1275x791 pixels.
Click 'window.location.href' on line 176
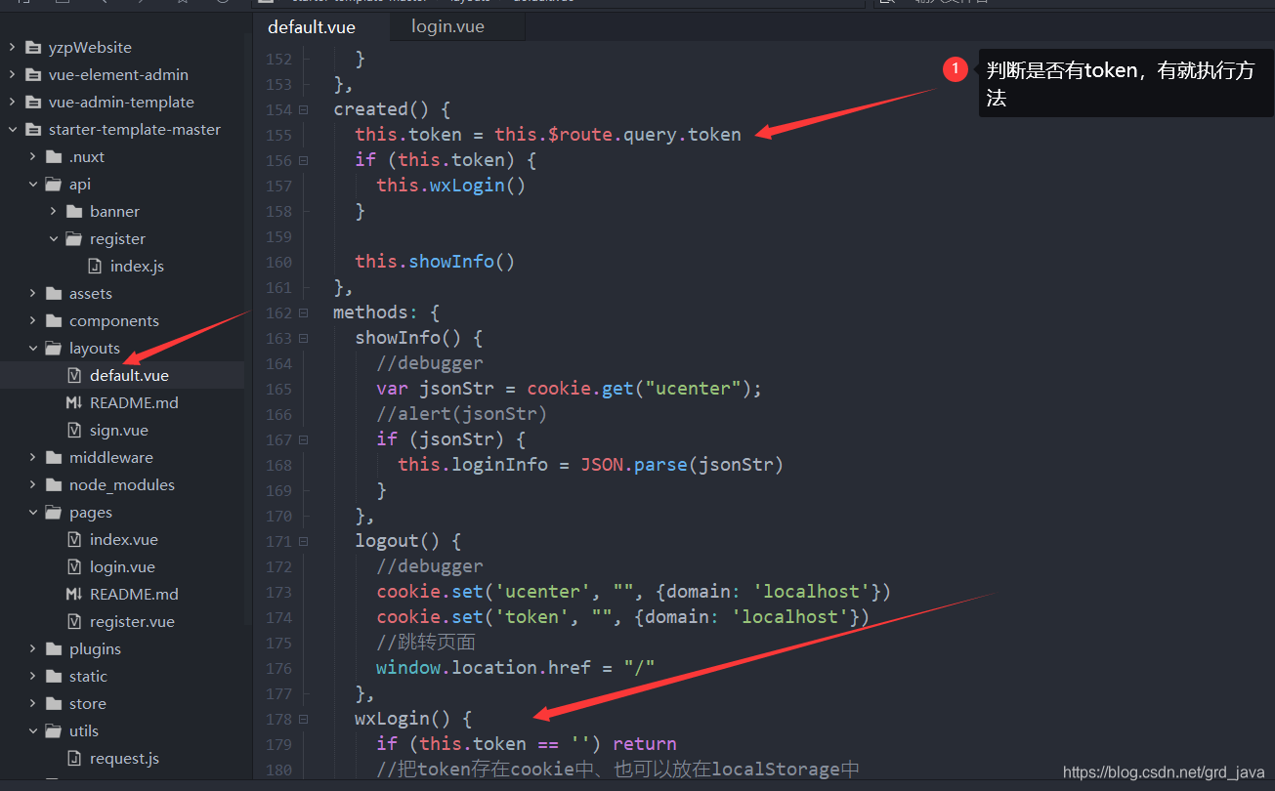coord(484,668)
